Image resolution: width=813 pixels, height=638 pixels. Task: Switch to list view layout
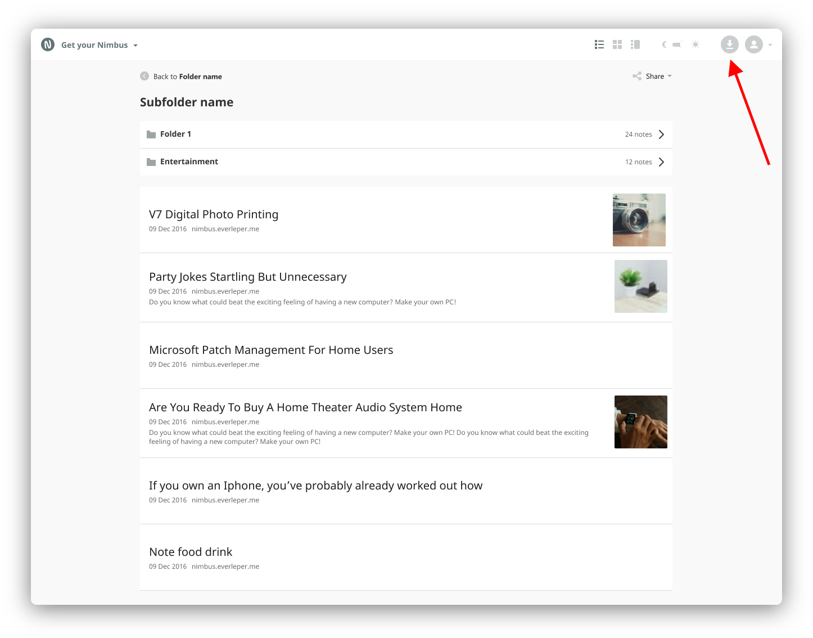point(599,44)
